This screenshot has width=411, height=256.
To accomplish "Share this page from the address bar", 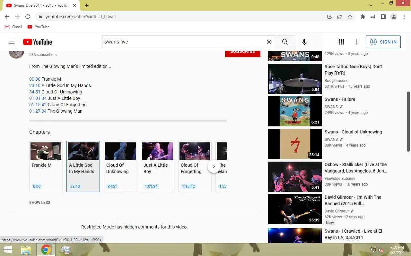I will [x=340, y=17].
